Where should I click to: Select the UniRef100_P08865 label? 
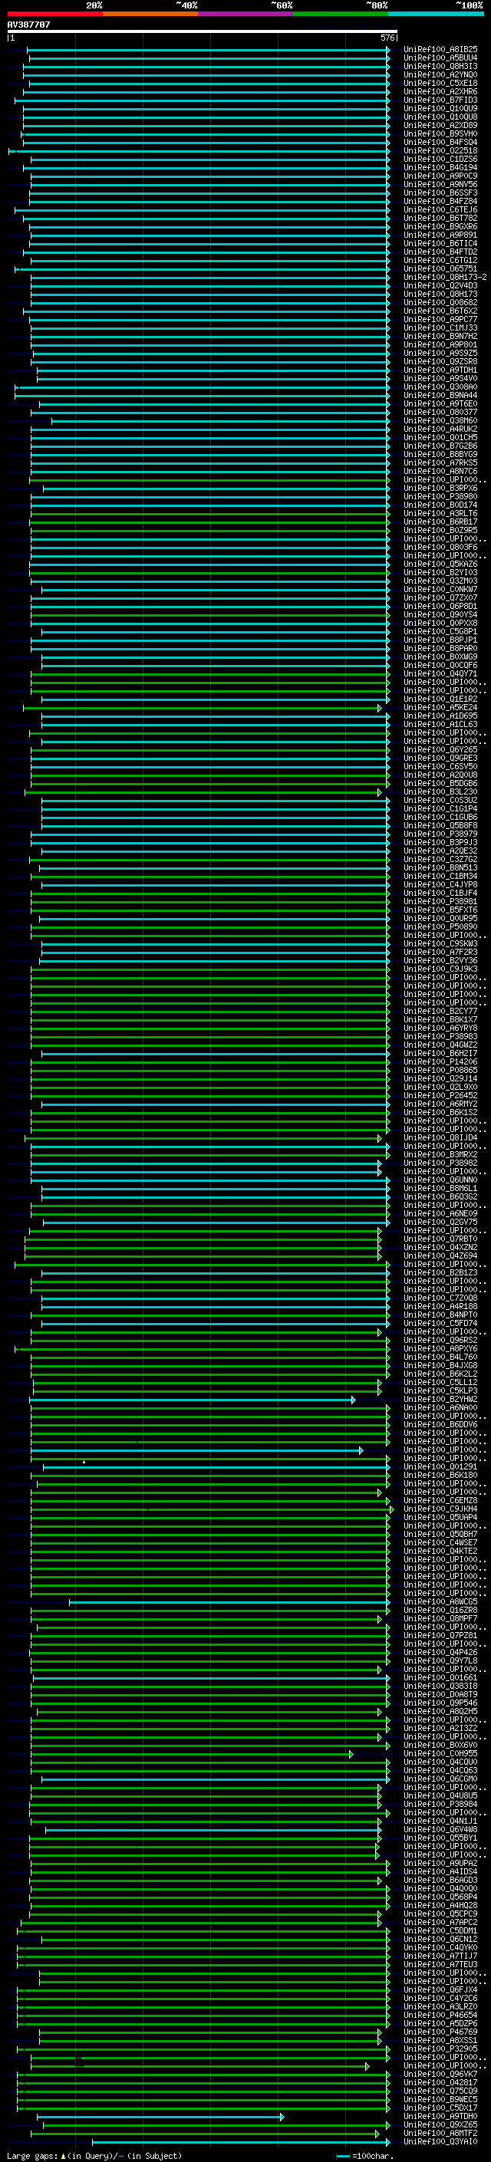pyautogui.click(x=440, y=1070)
